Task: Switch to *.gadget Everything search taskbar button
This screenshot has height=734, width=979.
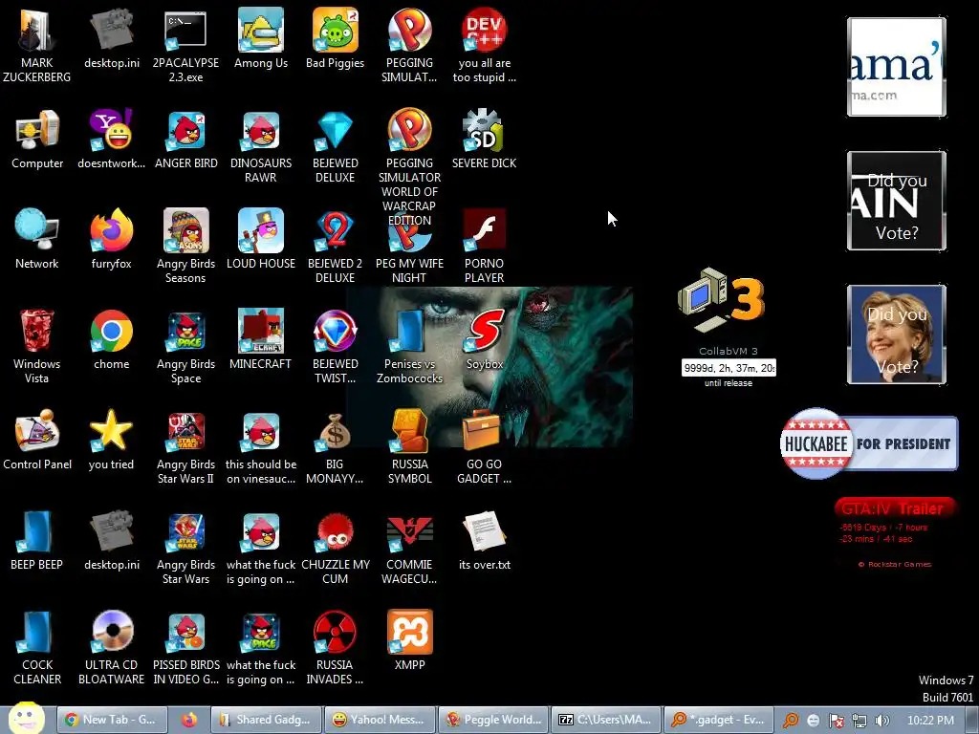Action: pos(719,720)
